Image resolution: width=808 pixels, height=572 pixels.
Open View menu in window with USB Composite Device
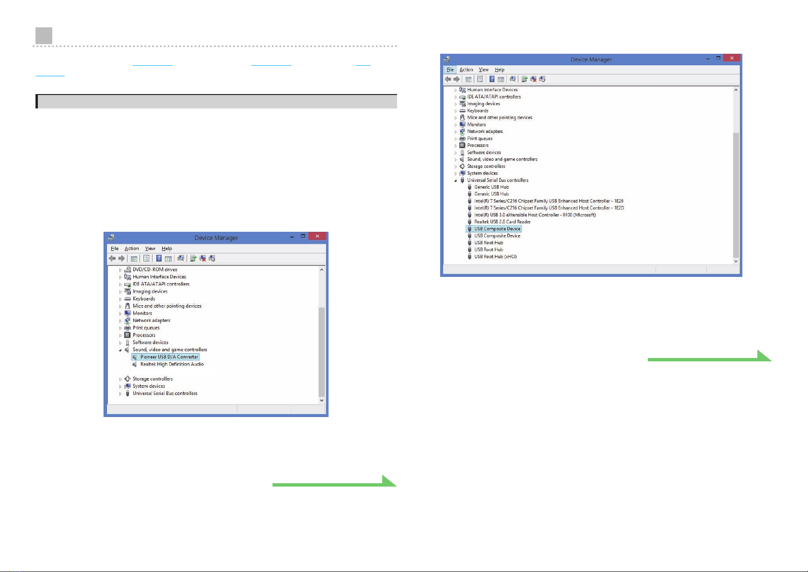(x=483, y=70)
